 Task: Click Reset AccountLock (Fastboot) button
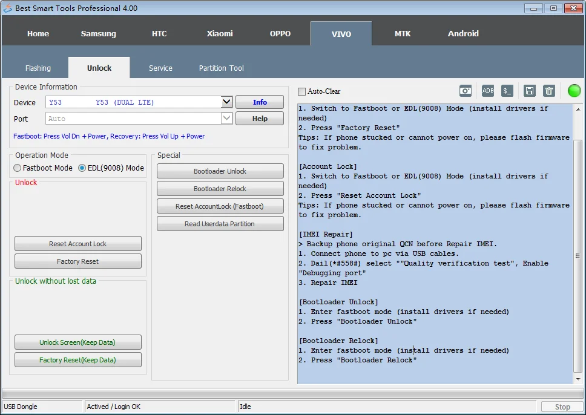click(x=220, y=206)
